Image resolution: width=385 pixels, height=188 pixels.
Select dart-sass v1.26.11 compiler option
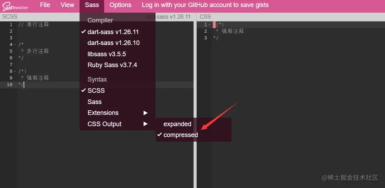(x=113, y=32)
